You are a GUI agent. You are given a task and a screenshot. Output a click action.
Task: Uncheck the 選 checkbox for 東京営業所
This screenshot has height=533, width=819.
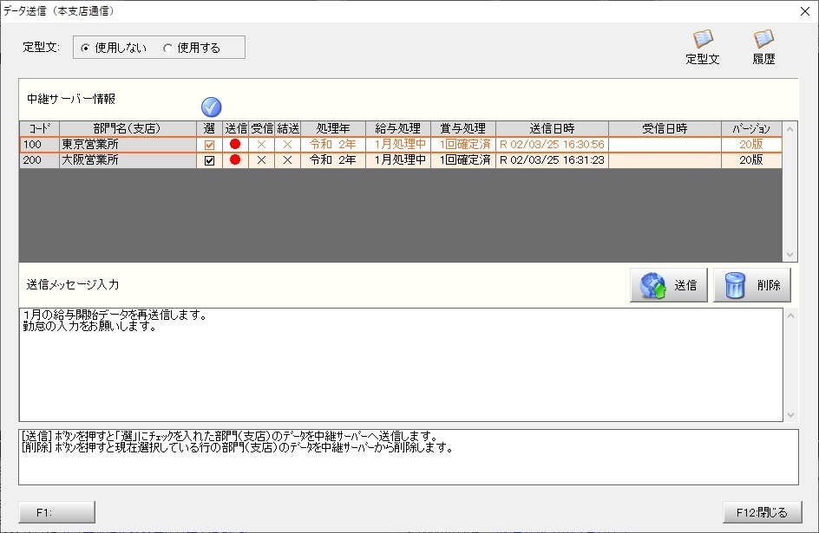[x=209, y=145]
